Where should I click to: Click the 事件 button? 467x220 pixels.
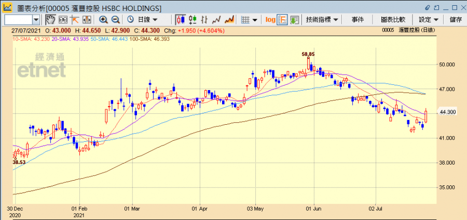[x=358, y=20]
